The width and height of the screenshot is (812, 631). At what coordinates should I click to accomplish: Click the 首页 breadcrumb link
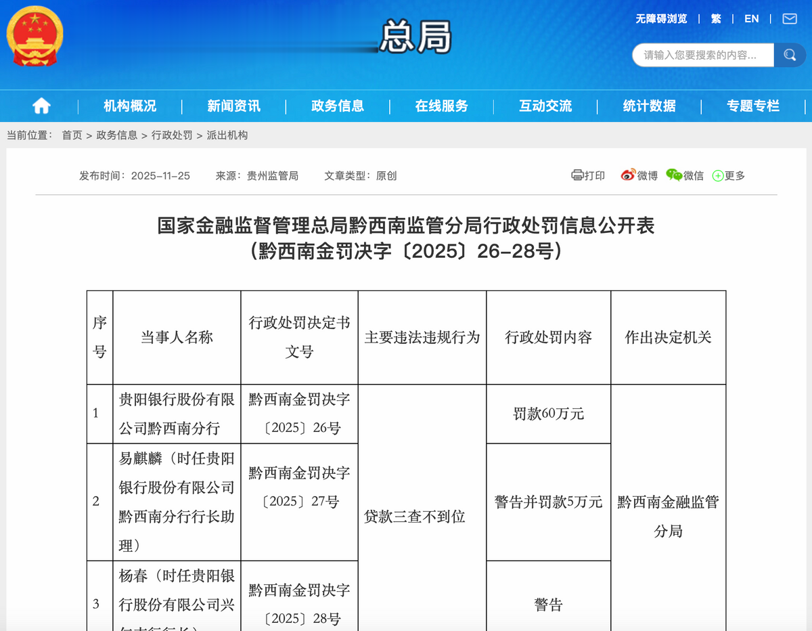click(72, 135)
